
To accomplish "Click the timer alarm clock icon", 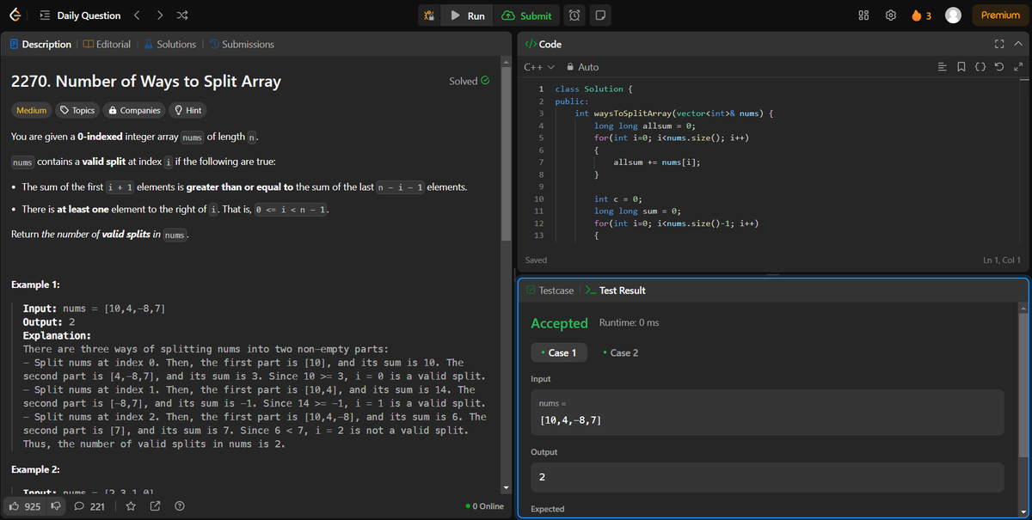I will pyautogui.click(x=573, y=15).
